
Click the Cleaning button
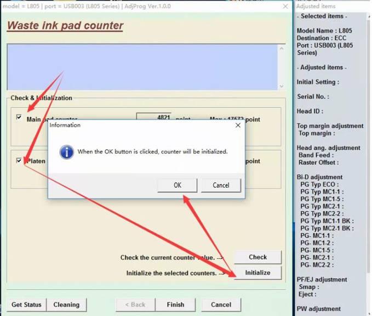click(66, 304)
